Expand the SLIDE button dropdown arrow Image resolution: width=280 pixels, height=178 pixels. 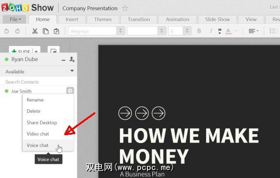[36, 51]
